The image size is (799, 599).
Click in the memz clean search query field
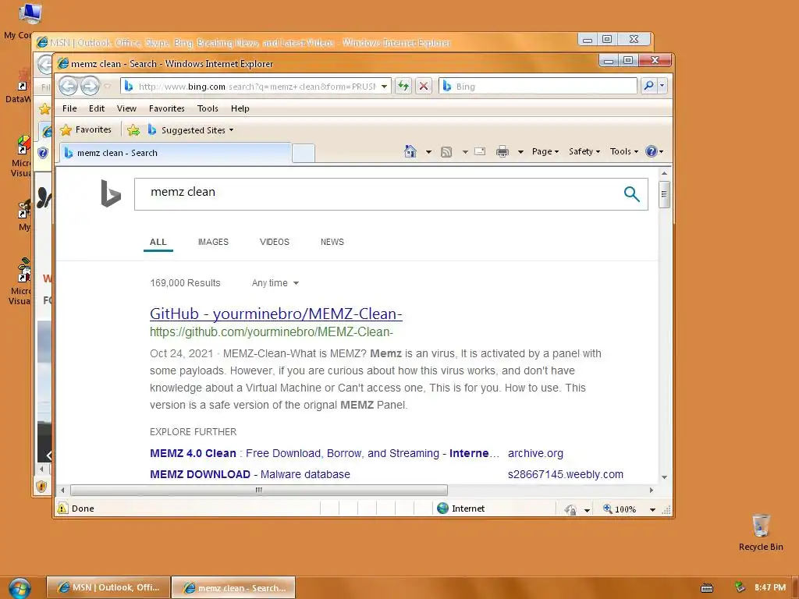377,193
